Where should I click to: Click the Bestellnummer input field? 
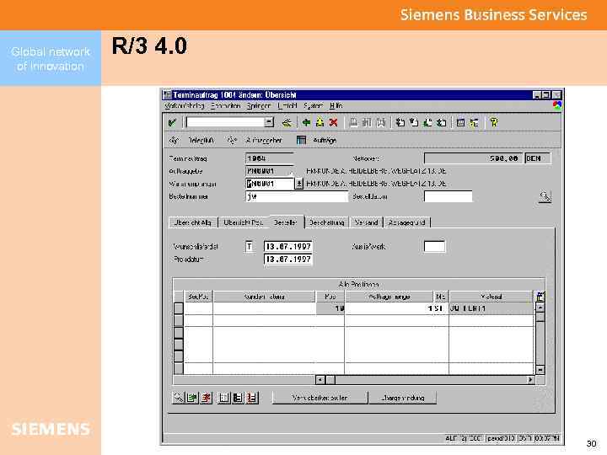point(297,196)
